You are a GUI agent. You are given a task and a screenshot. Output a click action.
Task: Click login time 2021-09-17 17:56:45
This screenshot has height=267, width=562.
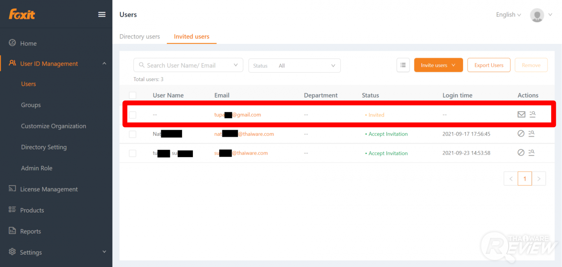click(466, 134)
